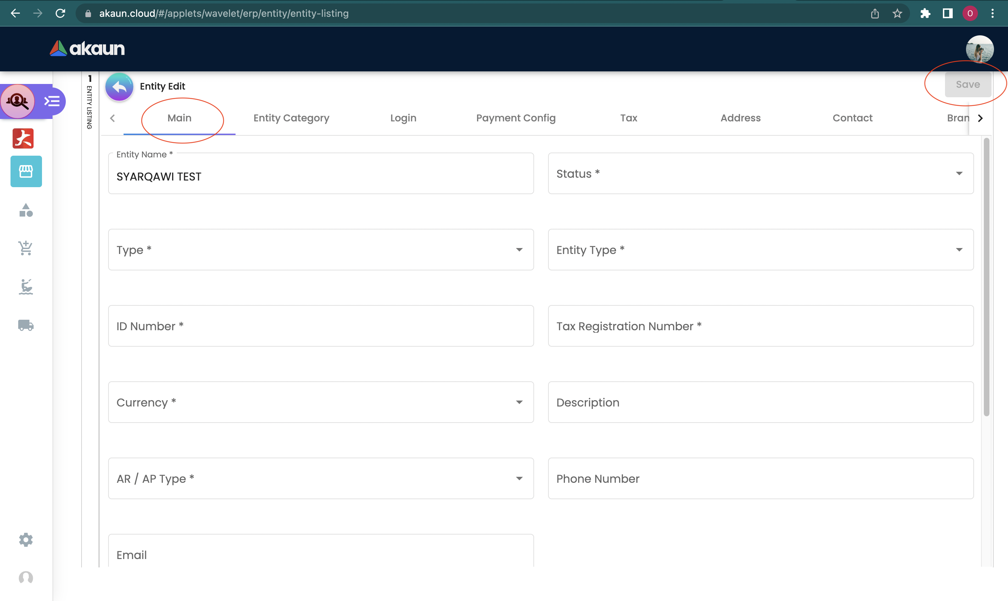Click the ID Number input field
This screenshot has width=1008, height=601.
321,326
